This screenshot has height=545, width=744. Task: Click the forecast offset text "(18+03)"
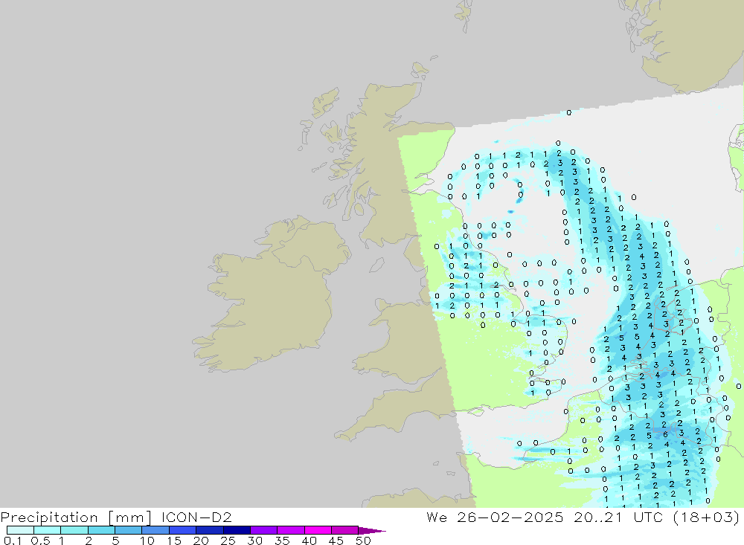[x=705, y=517]
